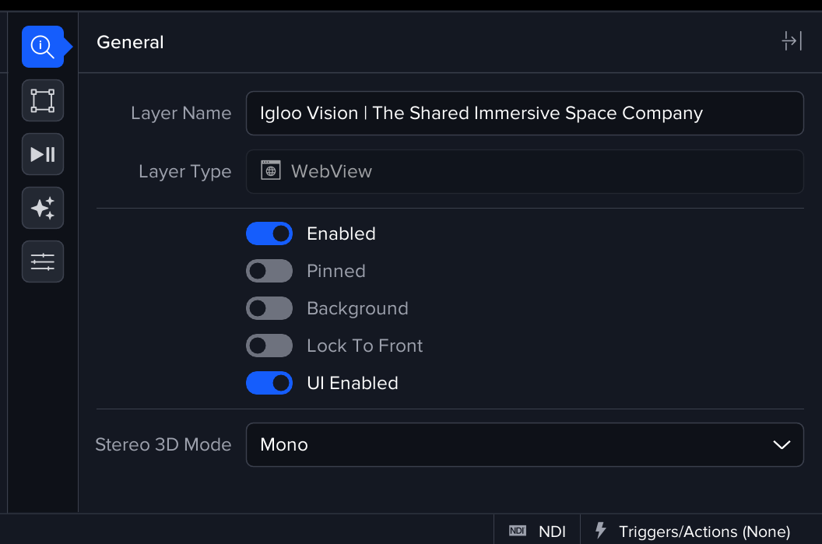The width and height of the screenshot is (822, 544).
Task: Click the Layer Name text field
Action: [x=524, y=113]
